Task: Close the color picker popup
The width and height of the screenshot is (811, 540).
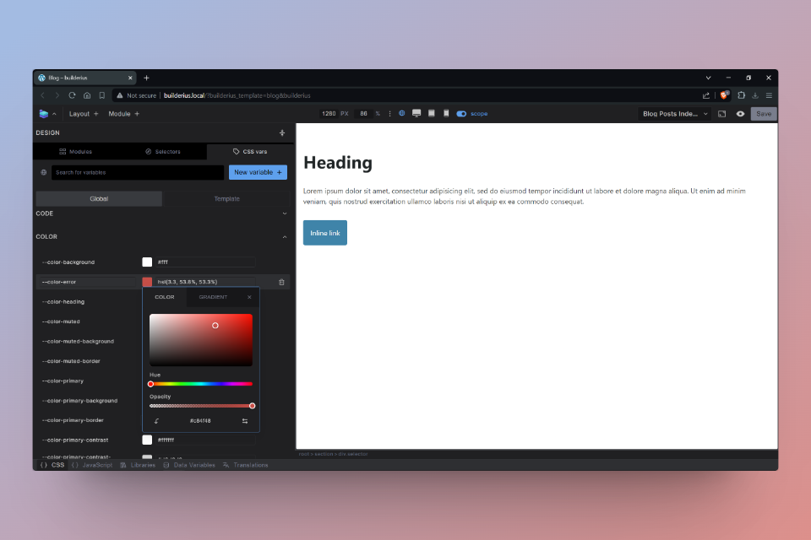Action: click(249, 297)
